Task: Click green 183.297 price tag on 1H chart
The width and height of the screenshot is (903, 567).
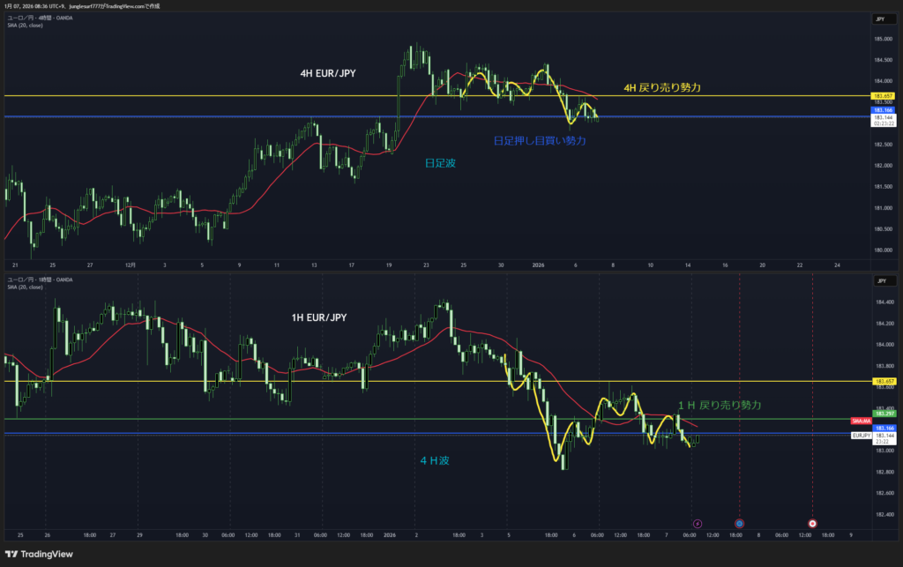Action: tap(883, 413)
